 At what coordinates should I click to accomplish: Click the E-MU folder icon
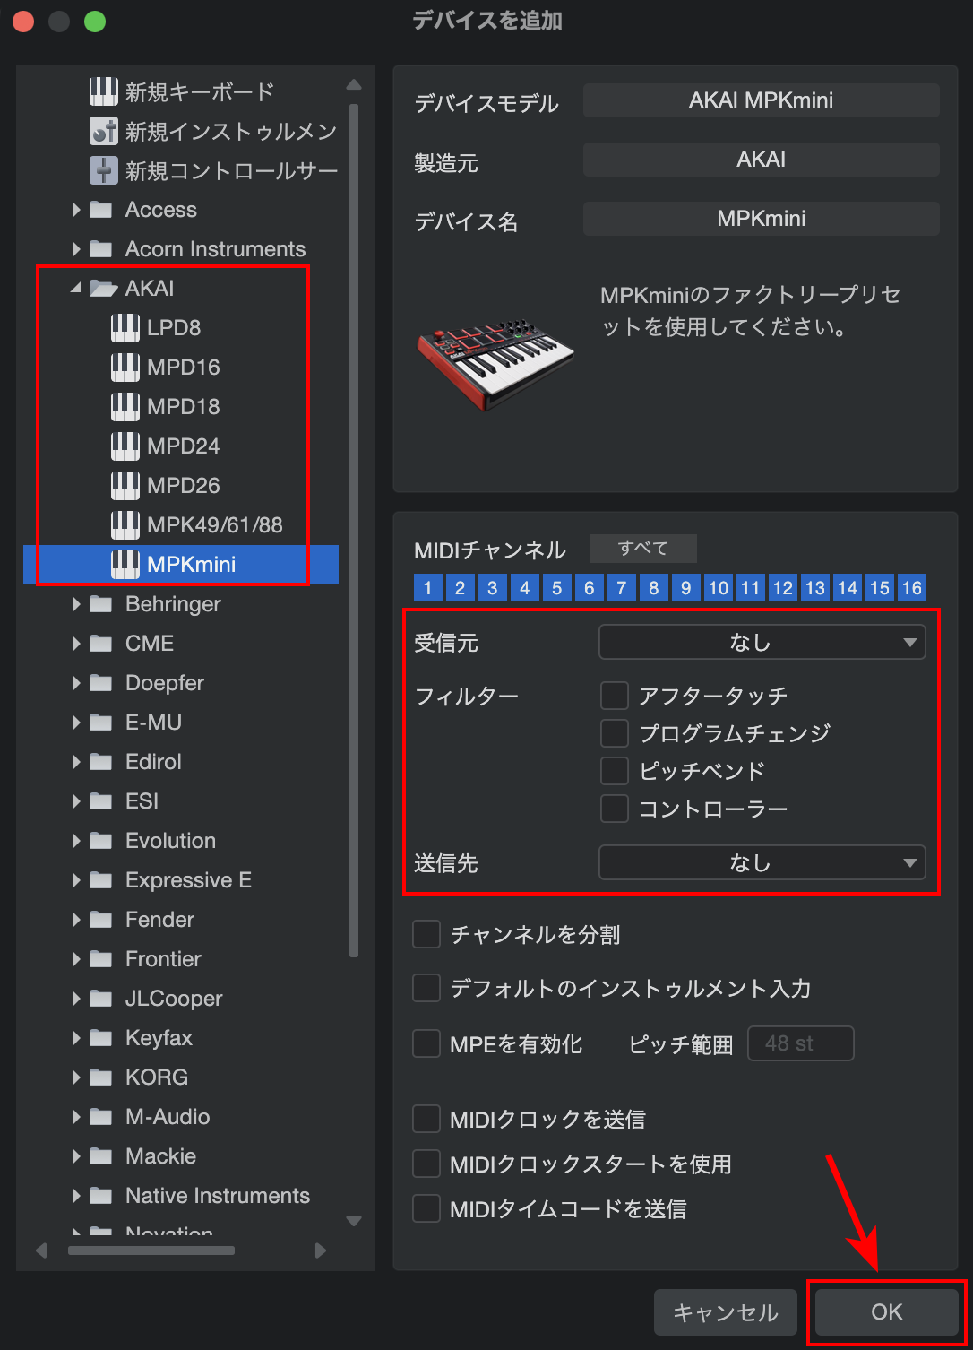(x=101, y=723)
